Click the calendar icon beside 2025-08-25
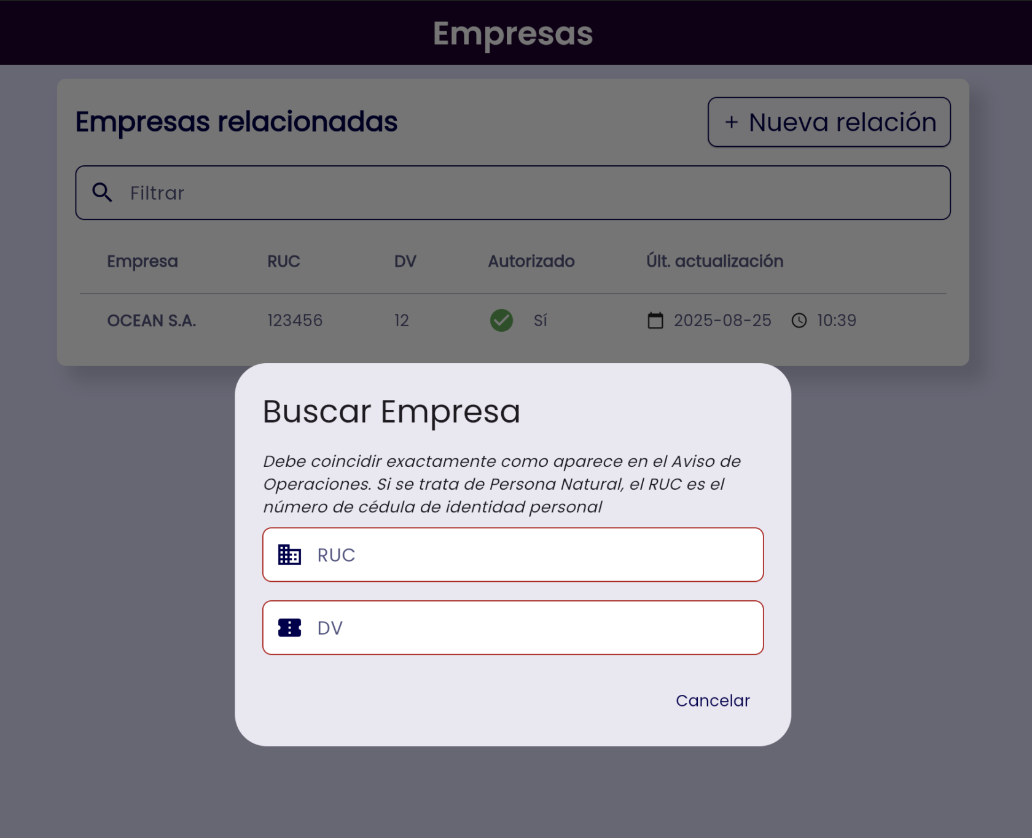Image resolution: width=1032 pixels, height=838 pixels. tap(655, 321)
